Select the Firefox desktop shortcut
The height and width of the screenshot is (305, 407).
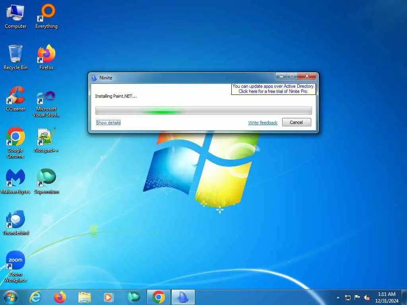point(47,57)
